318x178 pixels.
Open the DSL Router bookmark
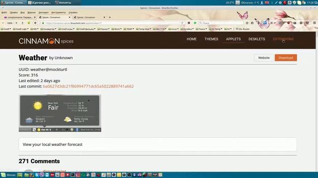(x=242, y=29)
